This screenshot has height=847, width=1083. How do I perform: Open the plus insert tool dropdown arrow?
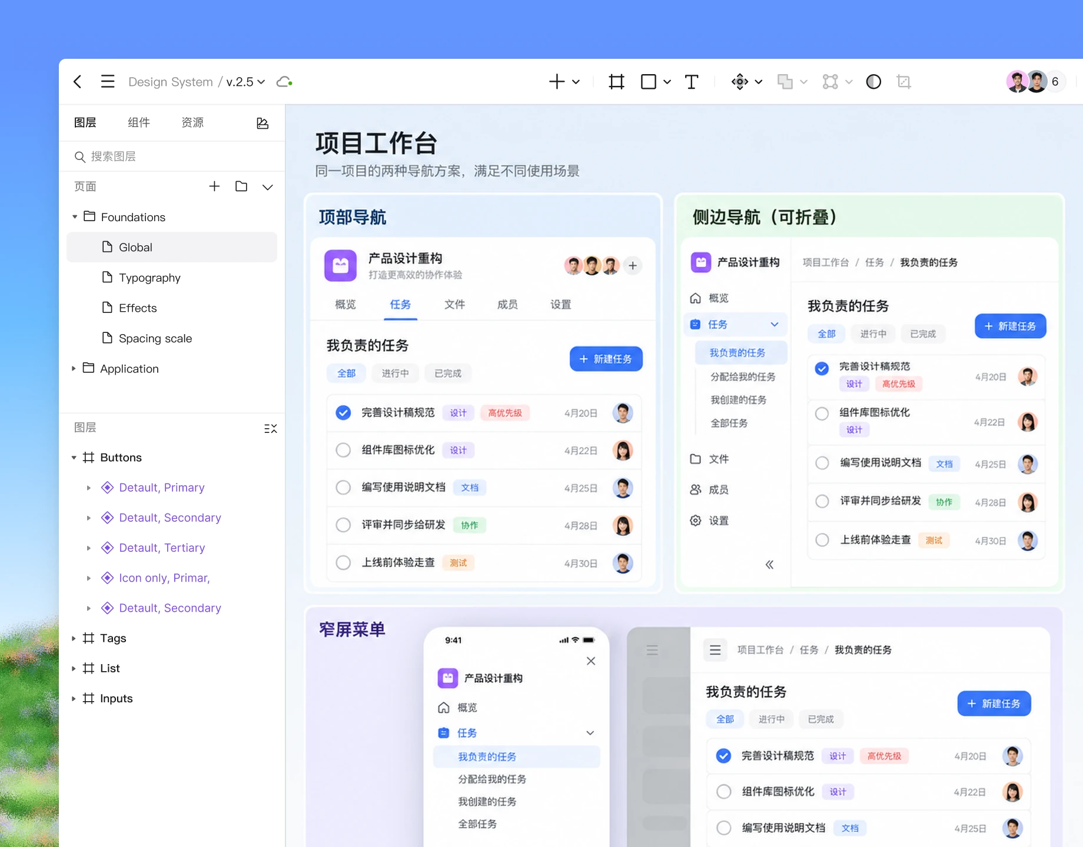coord(576,82)
